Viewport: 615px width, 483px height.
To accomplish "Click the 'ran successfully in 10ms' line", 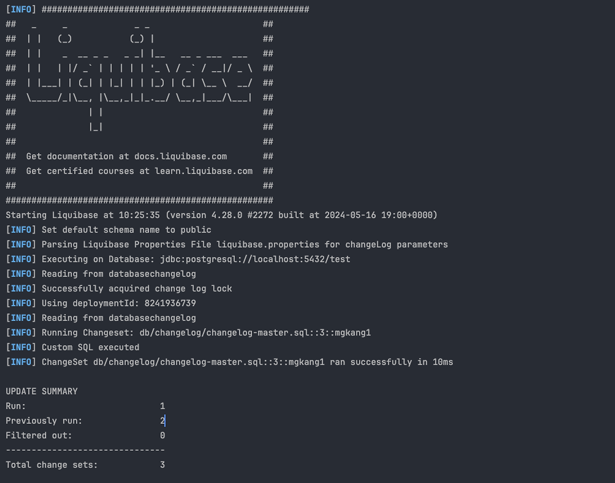I will click(229, 362).
